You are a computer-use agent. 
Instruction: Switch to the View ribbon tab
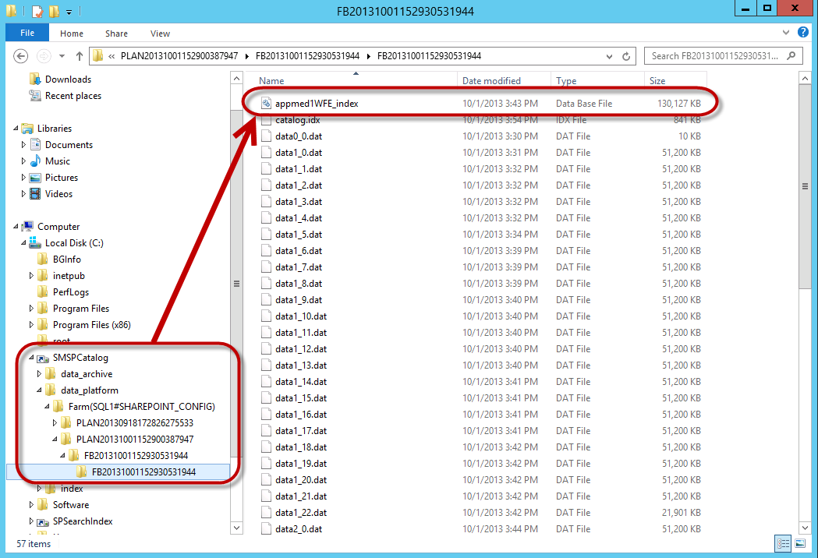[160, 34]
